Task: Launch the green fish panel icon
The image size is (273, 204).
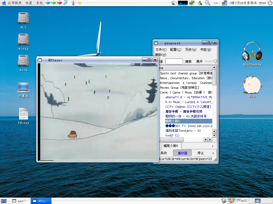Action: coord(53,3)
